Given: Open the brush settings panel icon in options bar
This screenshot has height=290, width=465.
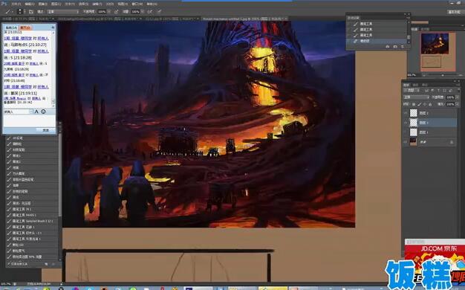Looking at the screenshot, I should [31, 12].
